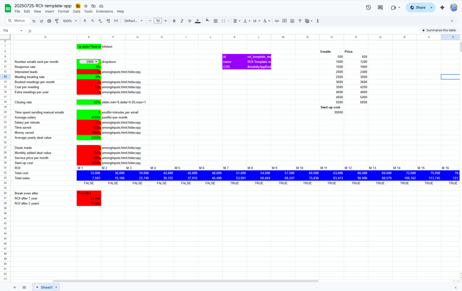Open the All sheets list icon

(x=24, y=287)
